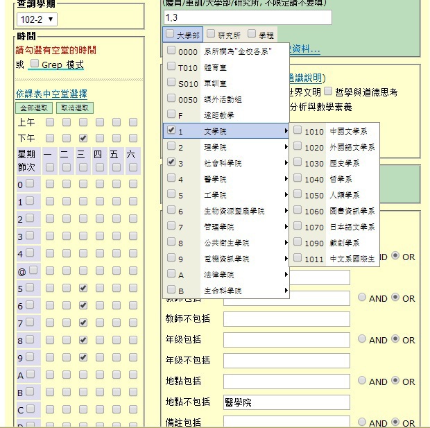Uncheck the 3 社會科學院 checkbox
Image resolution: width=430 pixels, height=428 pixels.
pyautogui.click(x=171, y=162)
